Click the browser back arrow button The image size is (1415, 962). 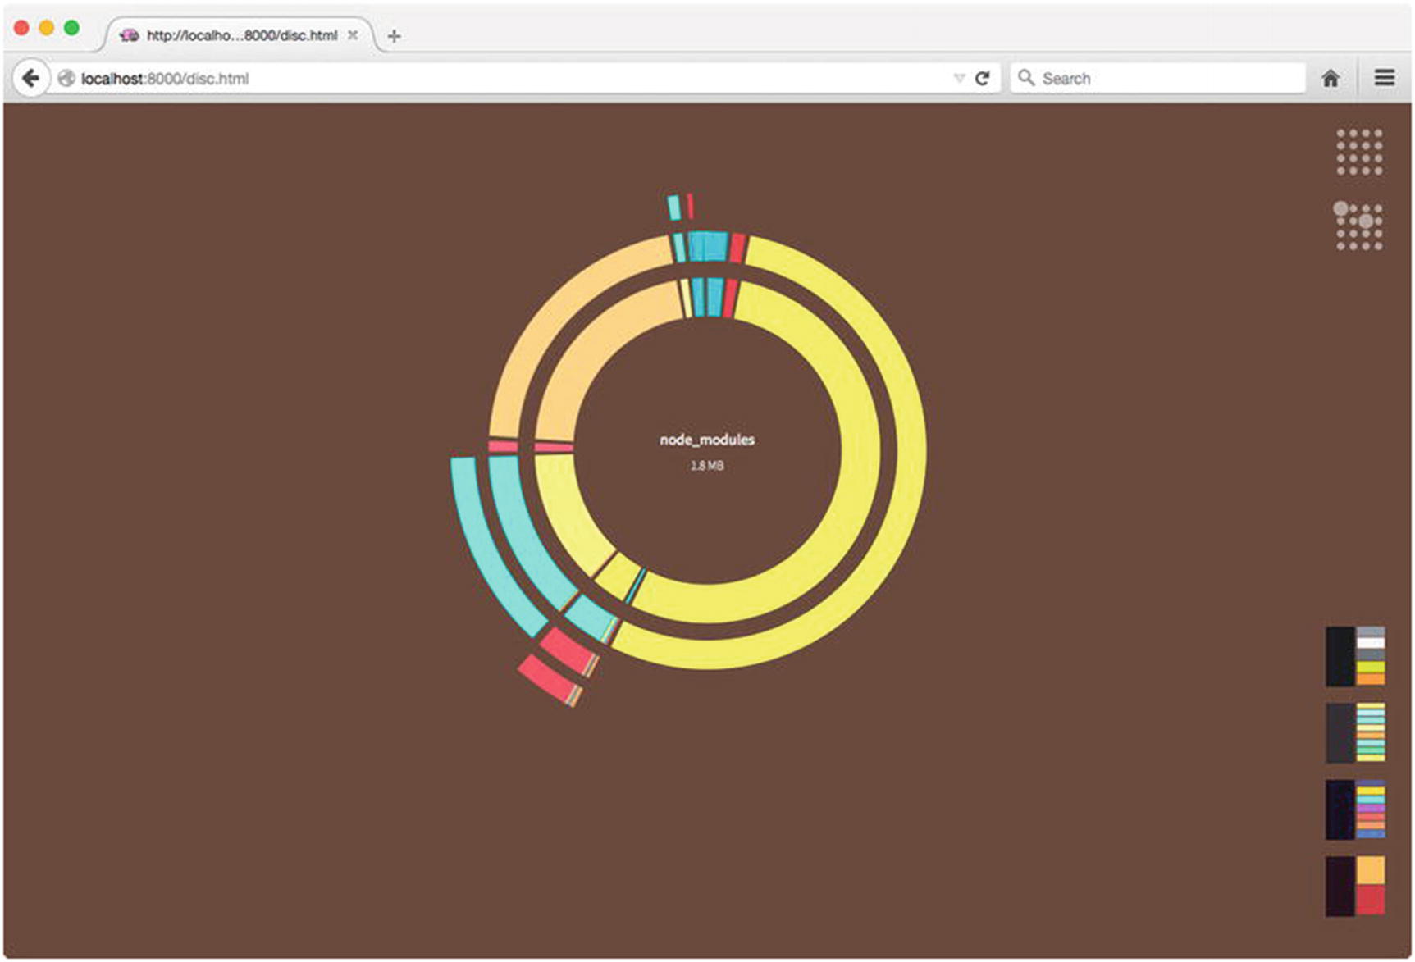coord(30,79)
